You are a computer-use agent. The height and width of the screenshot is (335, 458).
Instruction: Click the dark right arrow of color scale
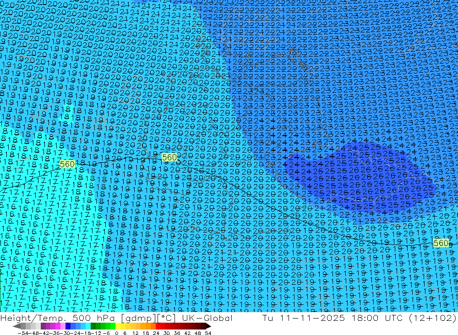(x=208, y=326)
